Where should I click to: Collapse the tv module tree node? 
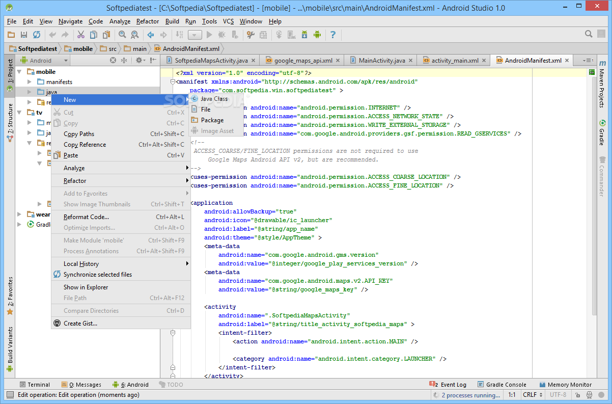click(20, 113)
